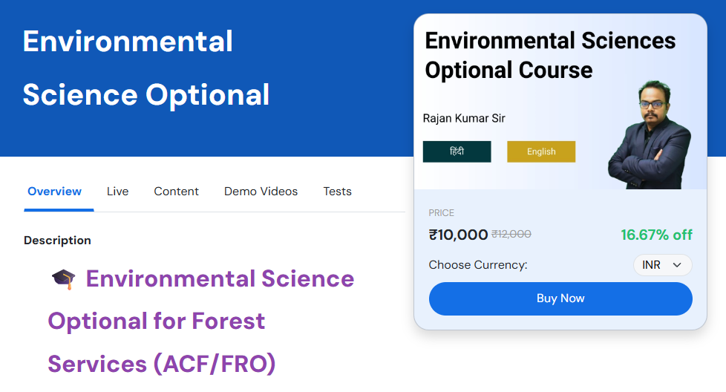This screenshot has width=726, height=392.
Task: Click the chevron arrow in currency selector
Action: 676,265
